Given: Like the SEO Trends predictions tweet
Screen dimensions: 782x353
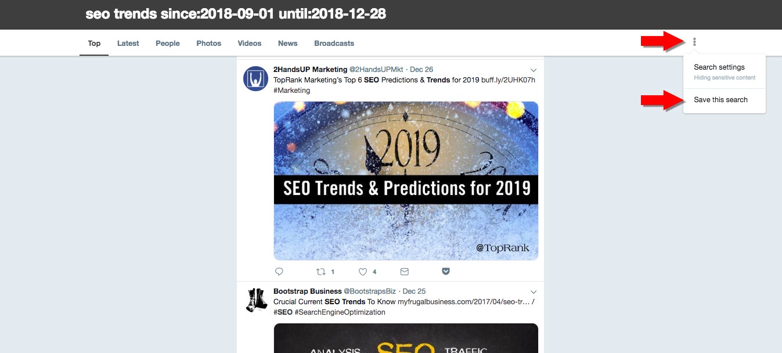Looking at the screenshot, I should tap(362, 271).
